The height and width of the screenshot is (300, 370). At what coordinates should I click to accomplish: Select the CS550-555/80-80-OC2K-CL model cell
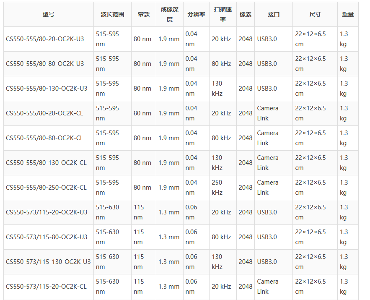pos(44,138)
